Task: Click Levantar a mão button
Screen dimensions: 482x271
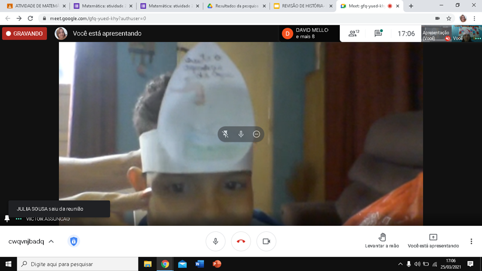Action: [382, 241]
